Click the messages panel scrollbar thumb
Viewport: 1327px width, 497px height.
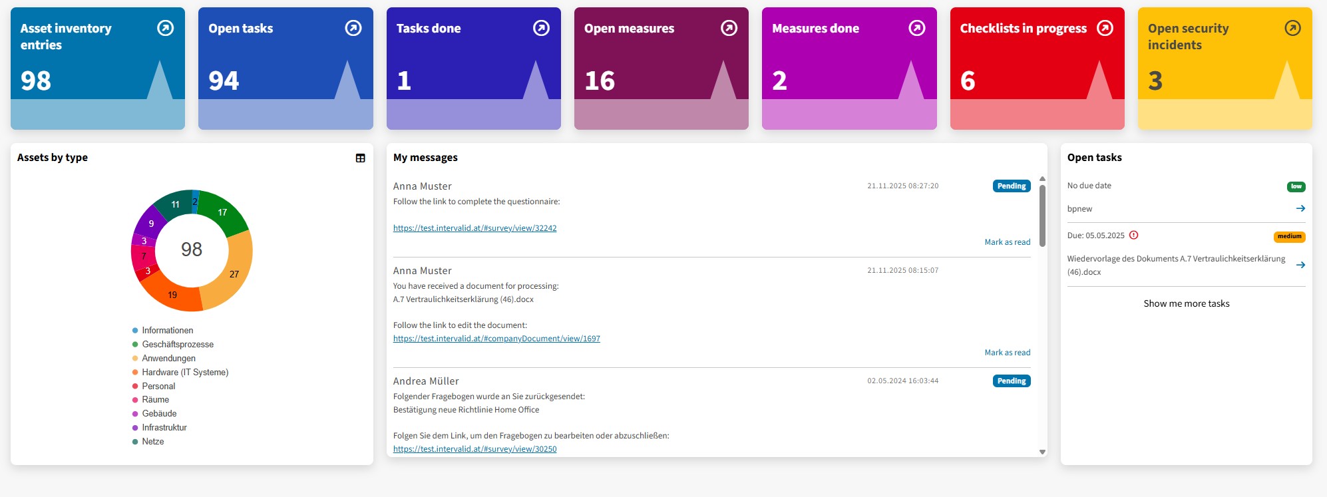1042,216
